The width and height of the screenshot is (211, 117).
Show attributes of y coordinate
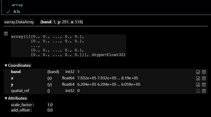pyautogui.click(x=198, y=84)
